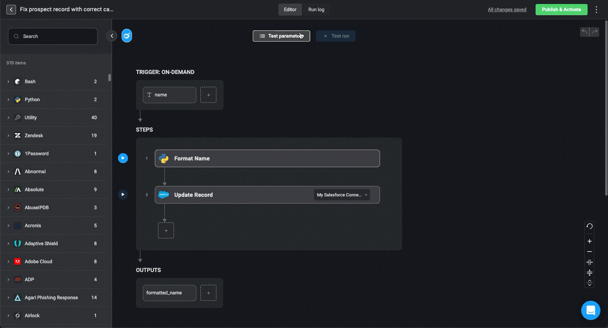Reset canvas view with circular arrow icon

590,226
